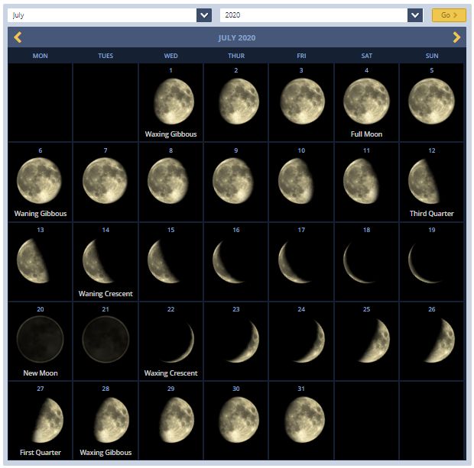
Task: Select the July 20 New Moon image
Action: pos(40,339)
